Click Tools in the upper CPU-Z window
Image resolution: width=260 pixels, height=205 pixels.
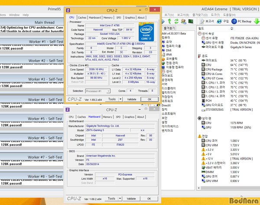pyautogui.click(x=112, y=99)
